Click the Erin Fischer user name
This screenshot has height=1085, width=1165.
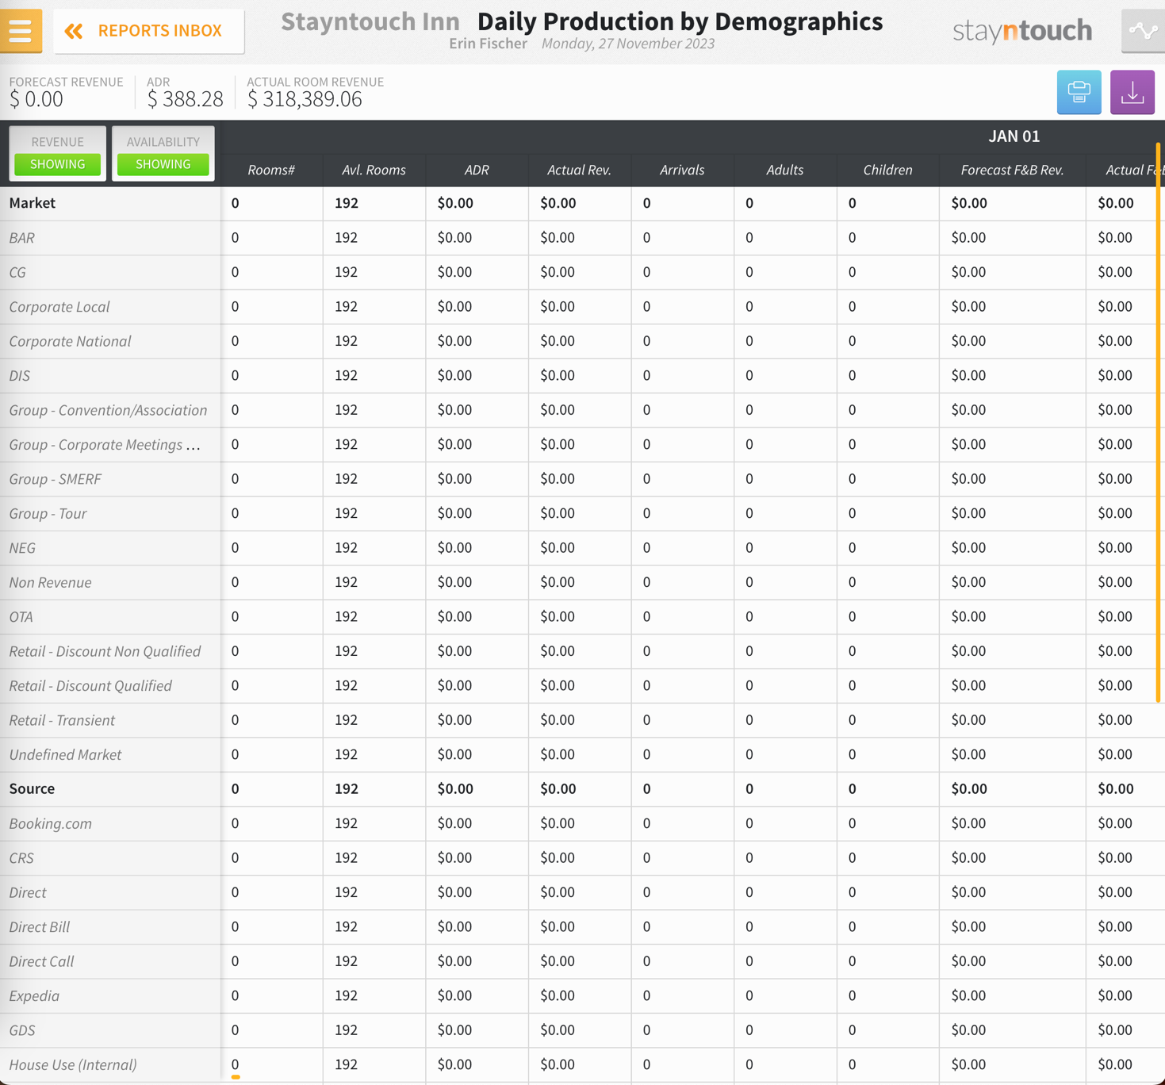click(x=488, y=44)
